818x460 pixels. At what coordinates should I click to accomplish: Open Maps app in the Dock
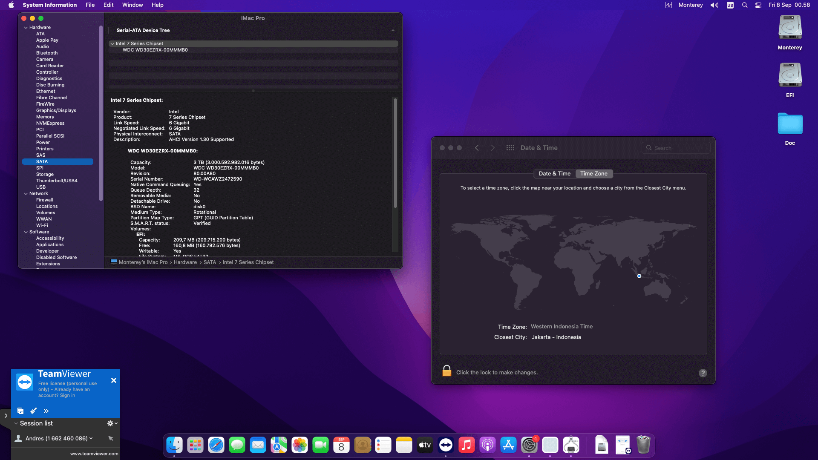279,445
